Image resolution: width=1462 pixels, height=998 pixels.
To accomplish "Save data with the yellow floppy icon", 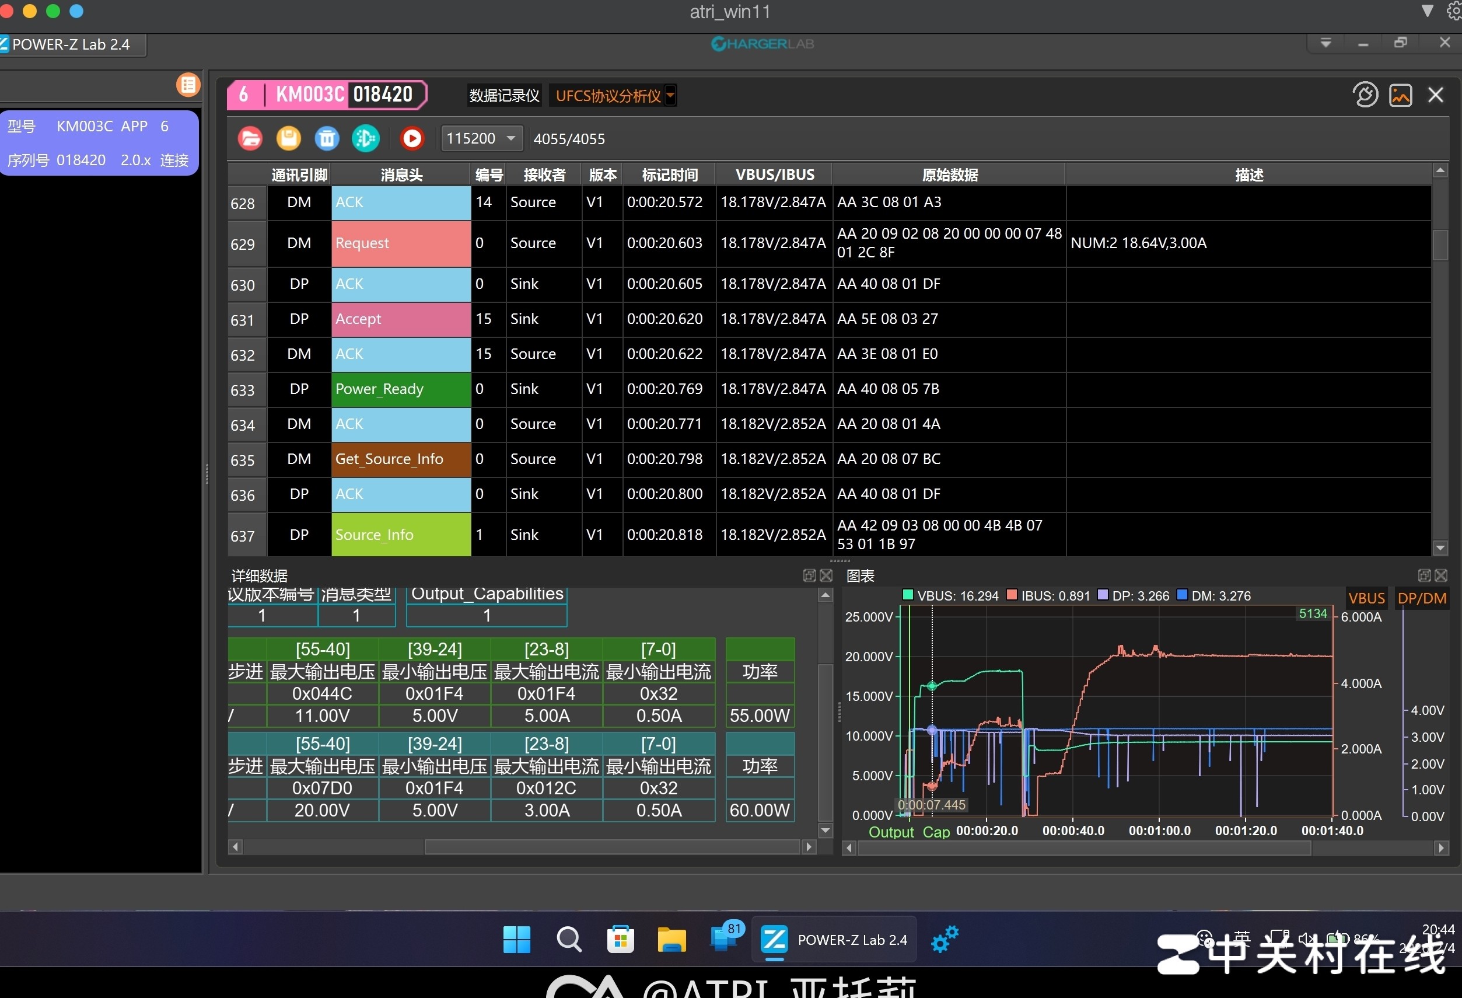I will [289, 138].
